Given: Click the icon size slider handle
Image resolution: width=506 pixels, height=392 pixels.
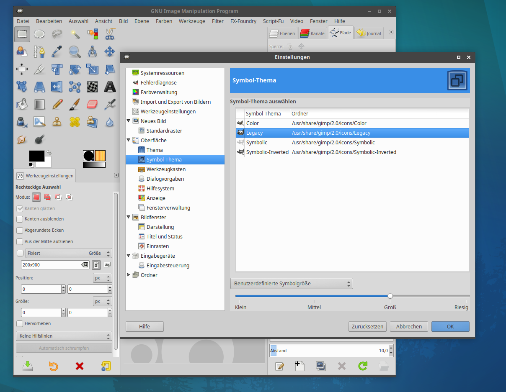Looking at the screenshot, I should click(x=390, y=296).
